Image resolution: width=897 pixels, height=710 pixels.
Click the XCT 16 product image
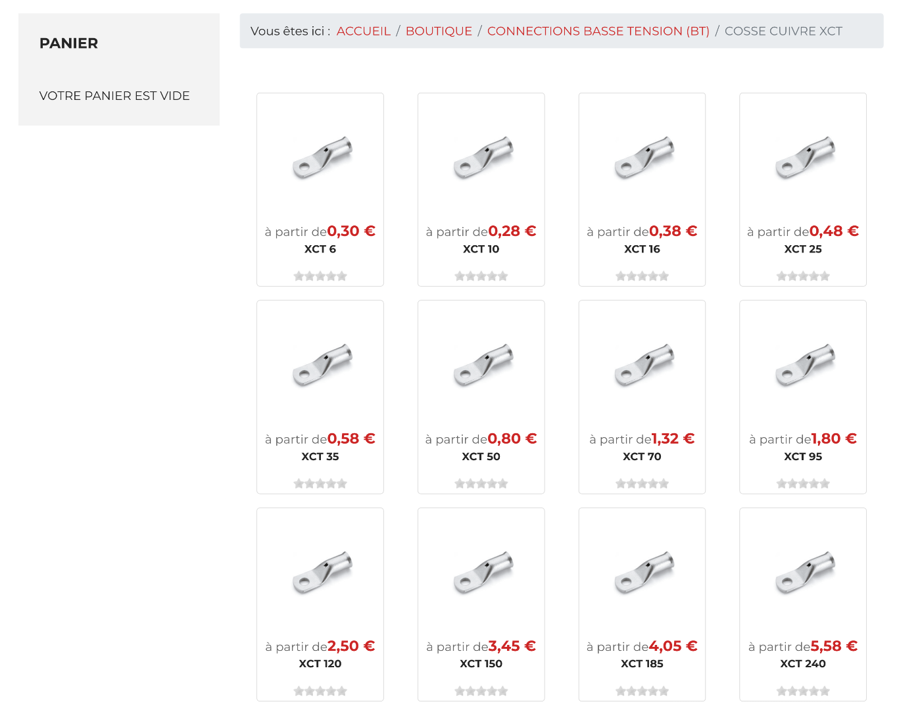(x=644, y=158)
